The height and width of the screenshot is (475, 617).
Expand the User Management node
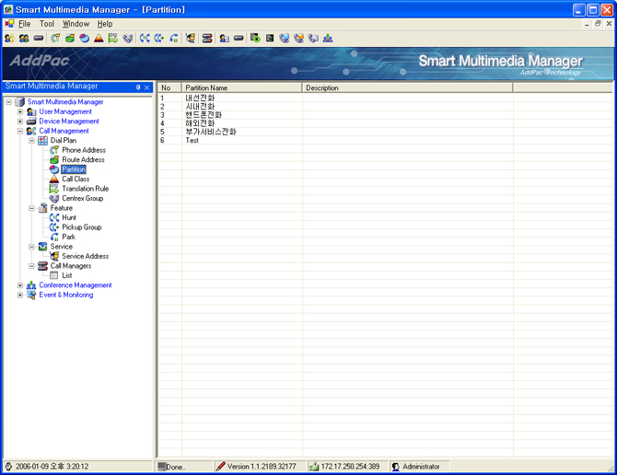point(20,111)
